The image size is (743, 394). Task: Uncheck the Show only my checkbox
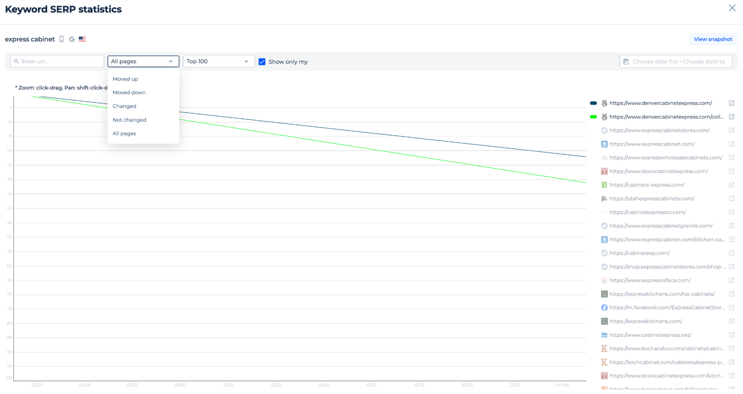point(262,62)
